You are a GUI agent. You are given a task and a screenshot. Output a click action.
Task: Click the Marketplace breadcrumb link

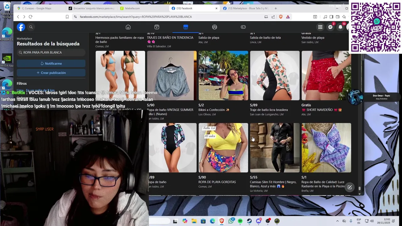24,39
